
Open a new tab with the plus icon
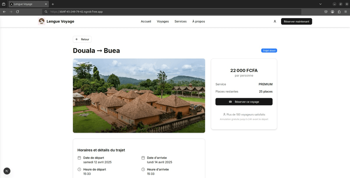[x=53, y=4]
